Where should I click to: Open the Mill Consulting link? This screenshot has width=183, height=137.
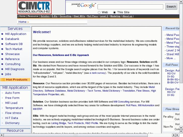click(x=122, y=102)
